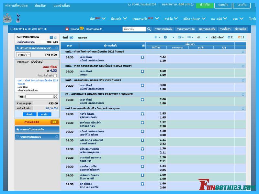
Task: Open the ช่วยเหลือ help tab
Action: 241,29
